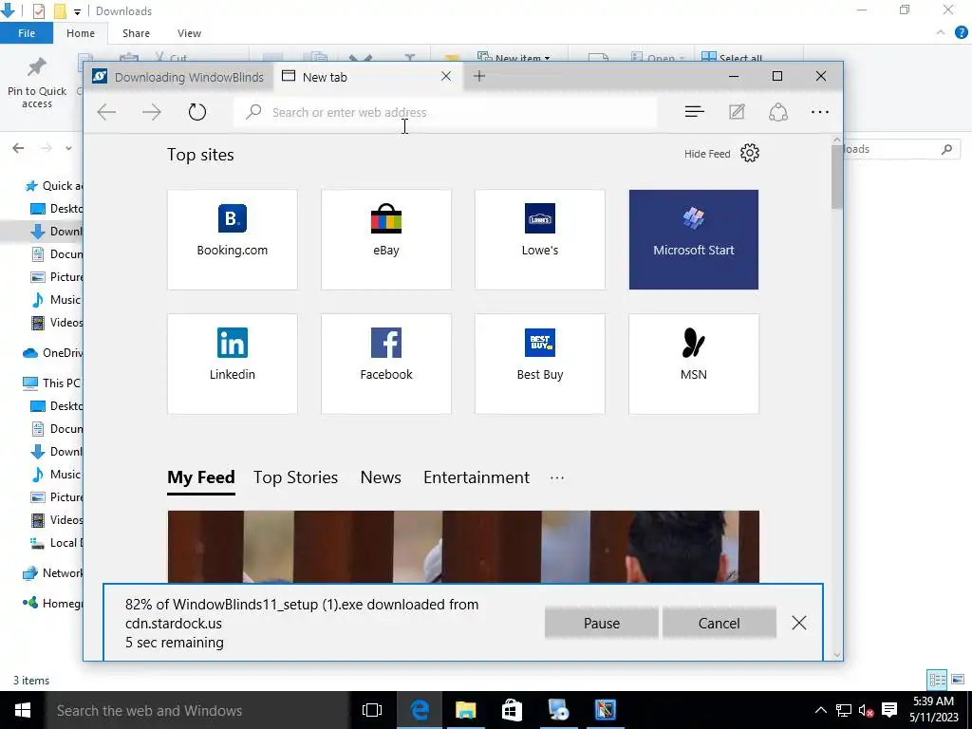Open the feed story image

pyautogui.click(x=463, y=546)
